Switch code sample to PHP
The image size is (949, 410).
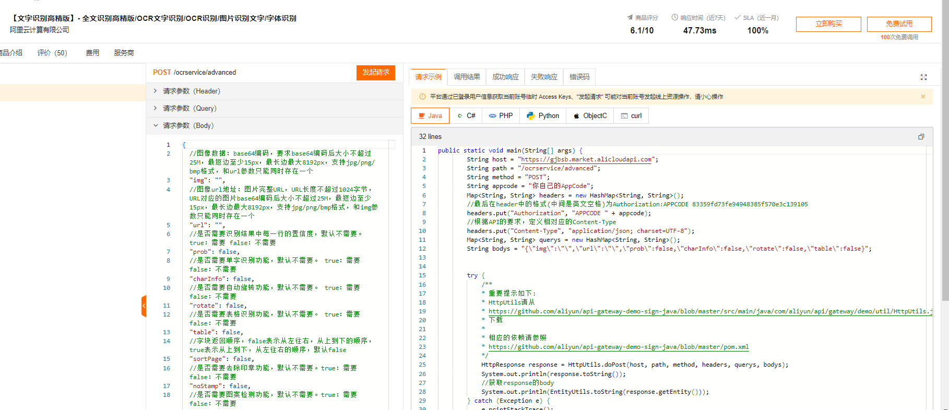[x=501, y=116]
